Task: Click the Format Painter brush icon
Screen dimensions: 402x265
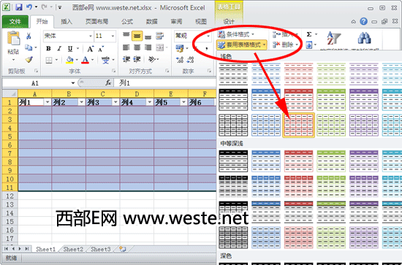Action: (x=29, y=59)
